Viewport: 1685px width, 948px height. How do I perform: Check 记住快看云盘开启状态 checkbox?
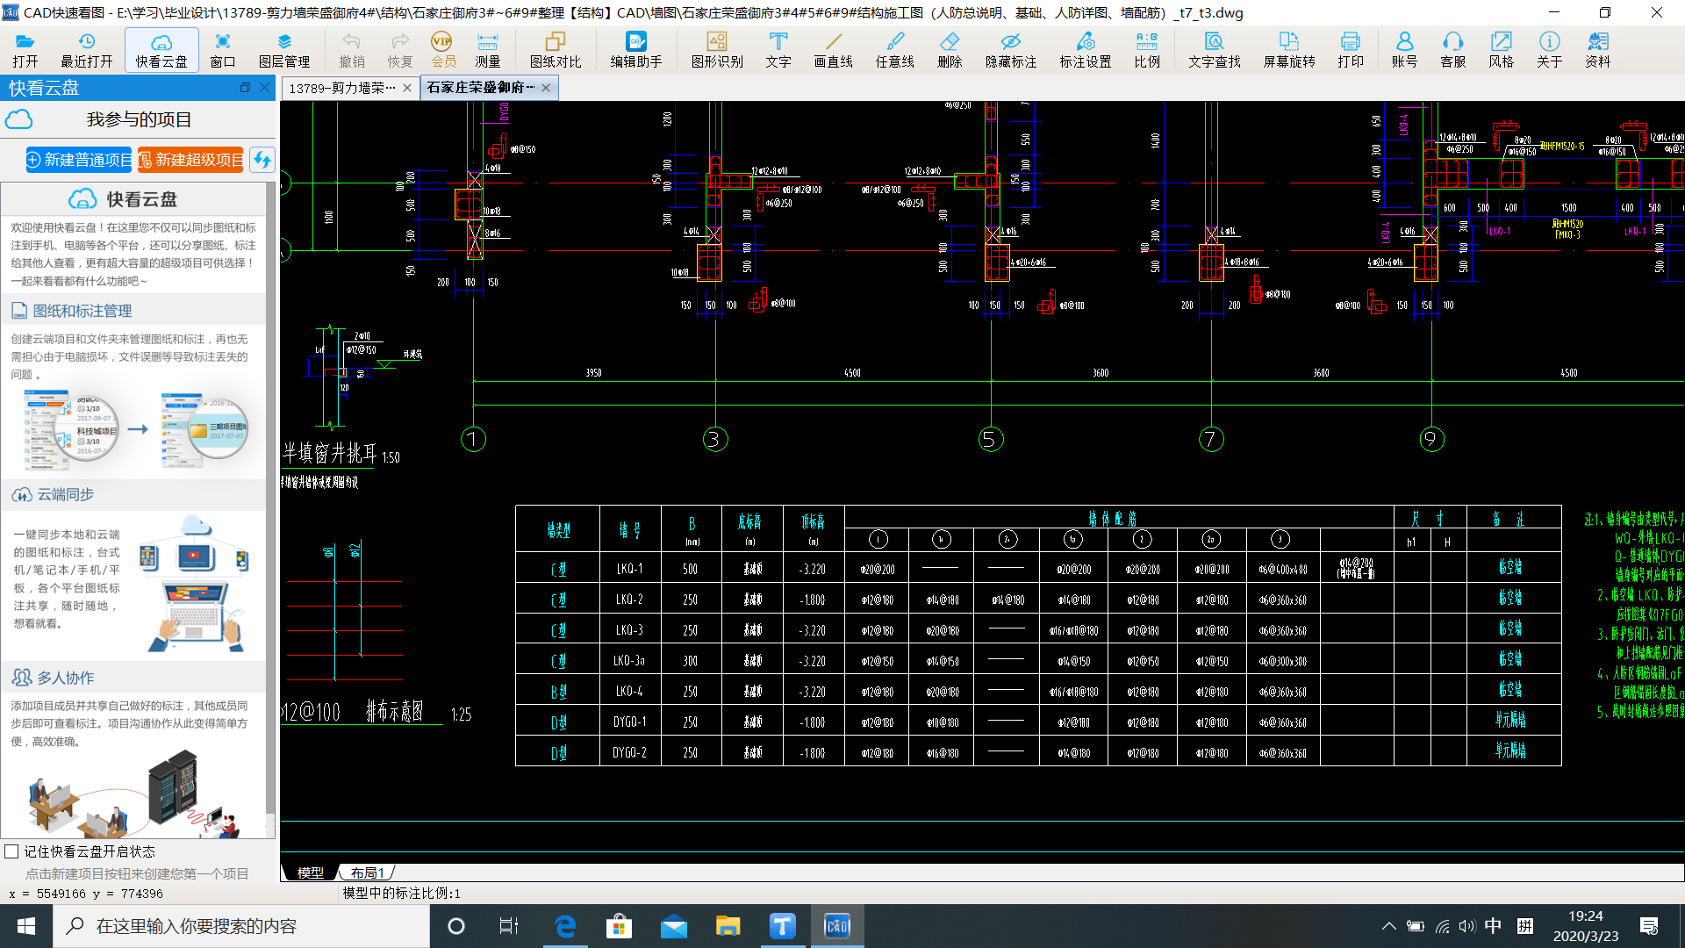(x=11, y=851)
